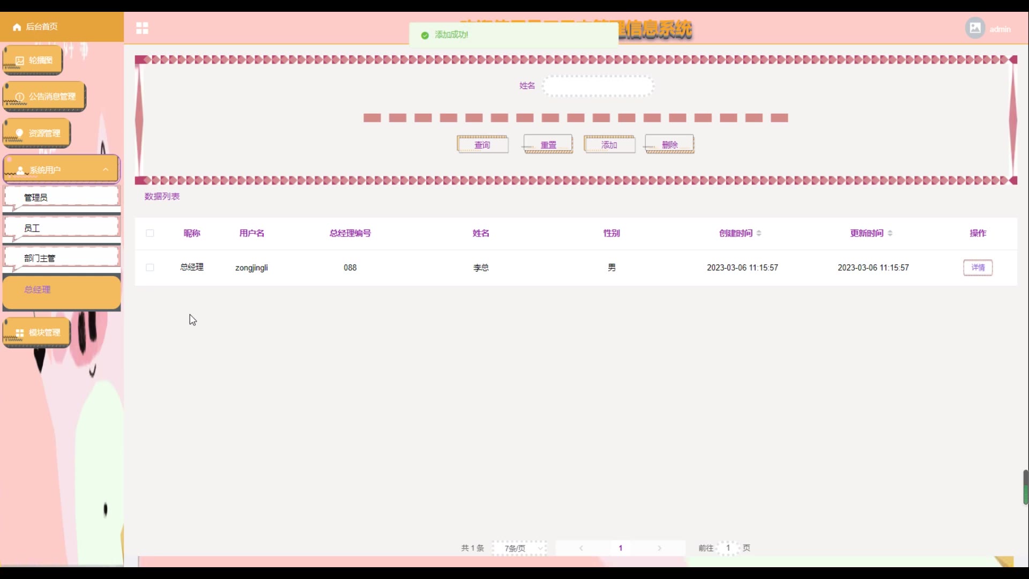Open the 7条/页 page size dropdown
Screen dimensions: 1029x579
click(x=519, y=548)
